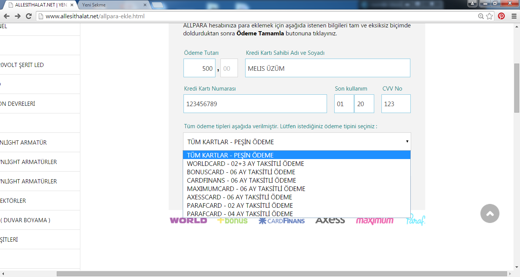Bookmark page with the star icon
Viewport: 520px width, 277px height.
(x=490, y=16)
